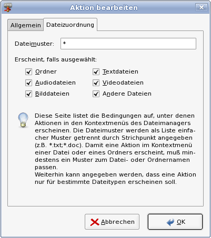
Task: Confirm with the OK button
Action: 175,222
